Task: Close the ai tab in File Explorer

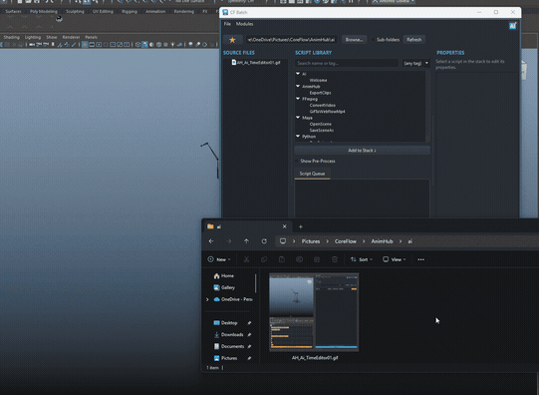Action: (284, 226)
